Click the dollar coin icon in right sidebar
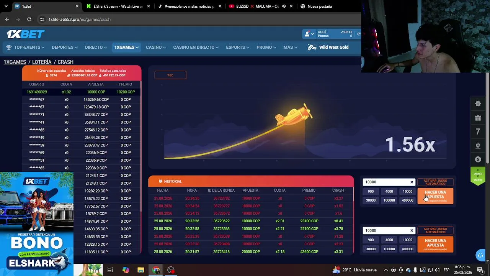The image size is (490, 276). [478, 159]
